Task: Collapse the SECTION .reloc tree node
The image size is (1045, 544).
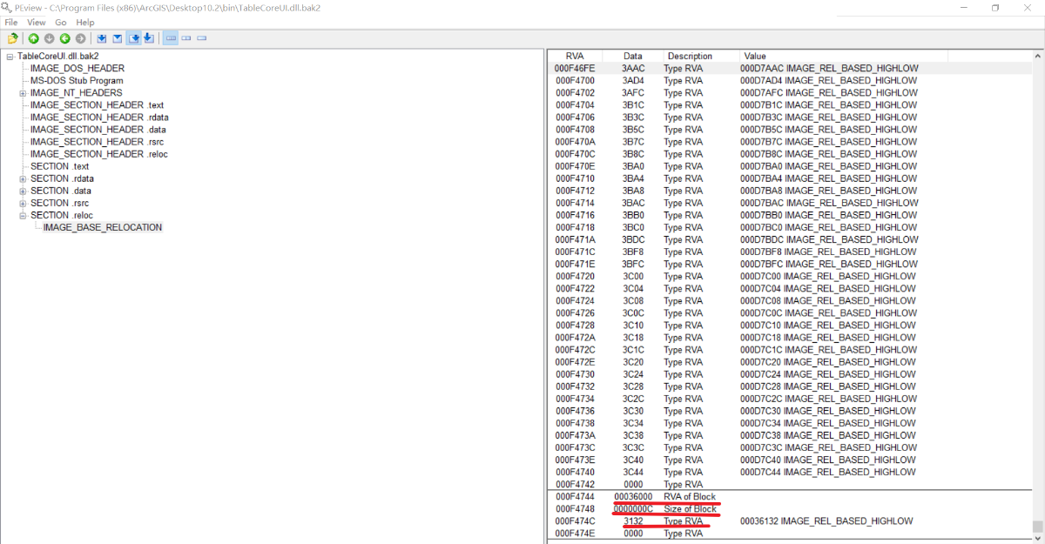Action: tap(23, 215)
